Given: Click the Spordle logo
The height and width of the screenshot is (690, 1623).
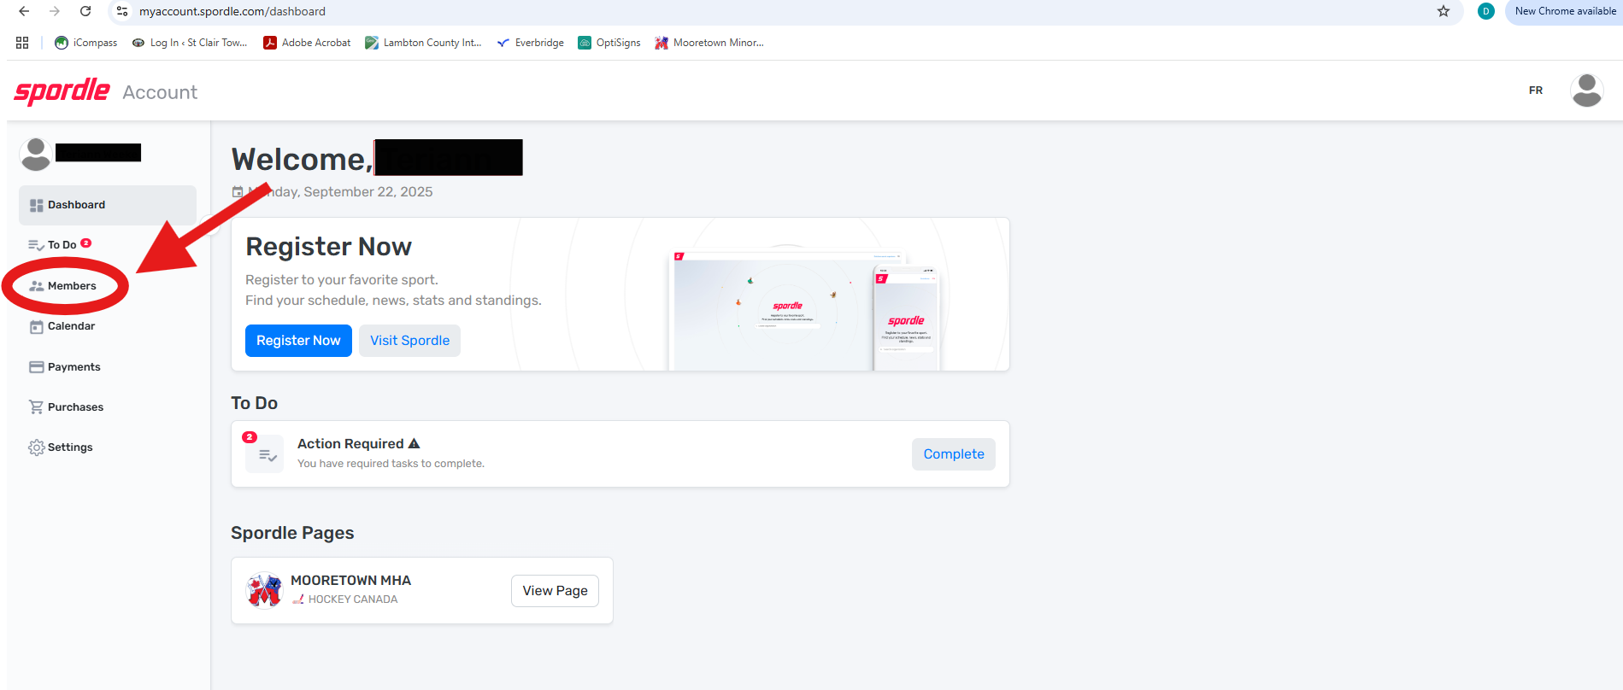Looking at the screenshot, I should 62,91.
